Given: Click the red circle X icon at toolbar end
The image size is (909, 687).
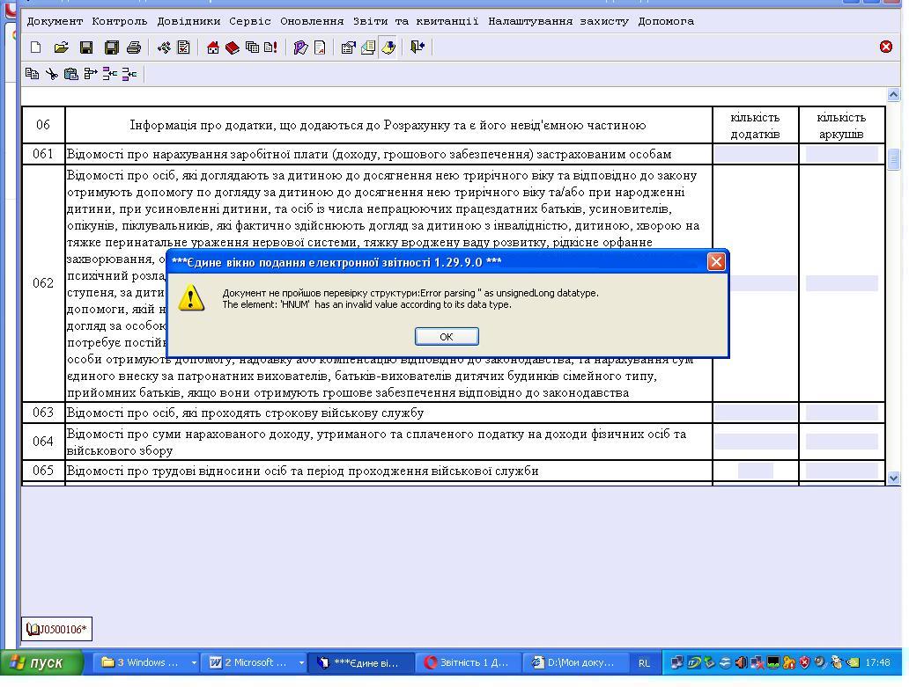Looking at the screenshot, I should (886, 47).
